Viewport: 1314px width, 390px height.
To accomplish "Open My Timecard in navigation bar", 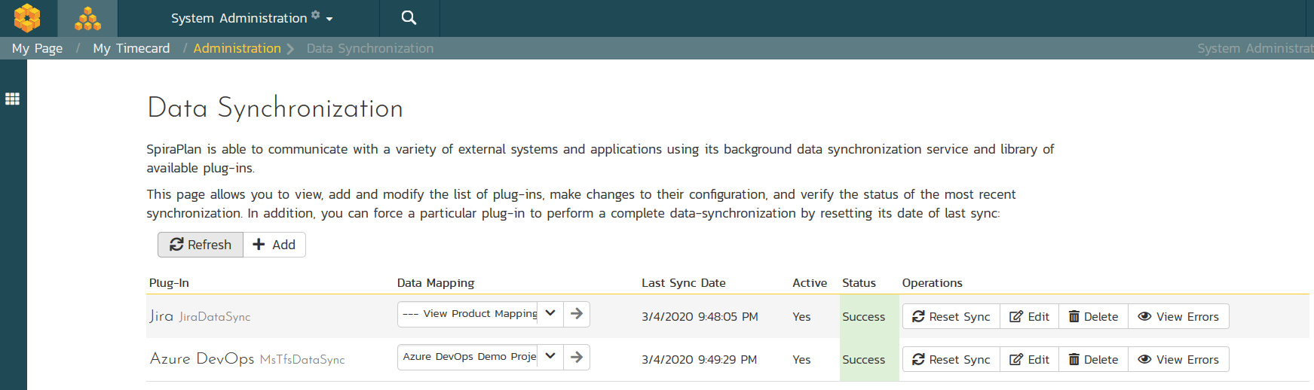I will click(131, 48).
